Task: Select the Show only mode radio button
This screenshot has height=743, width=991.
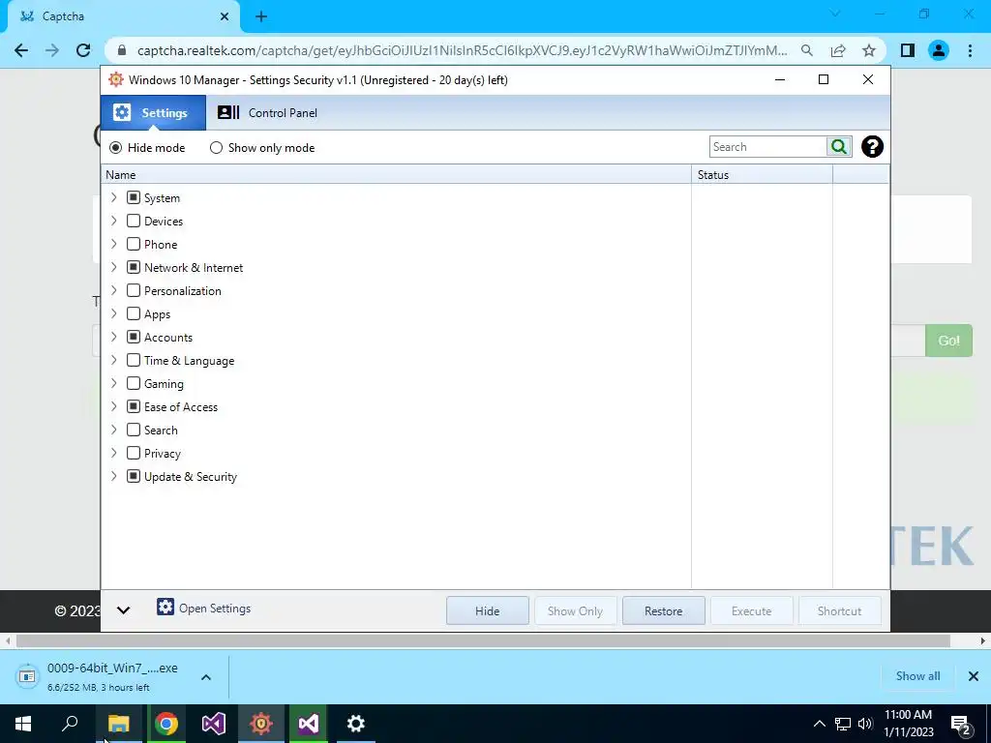Action: (216, 148)
